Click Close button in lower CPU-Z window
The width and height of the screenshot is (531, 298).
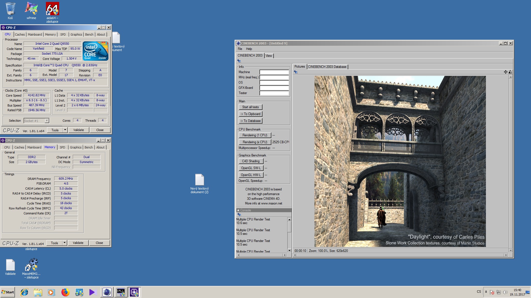[99, 243]
